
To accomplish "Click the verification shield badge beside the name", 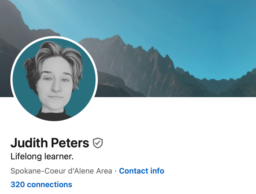I will (98, 143).
